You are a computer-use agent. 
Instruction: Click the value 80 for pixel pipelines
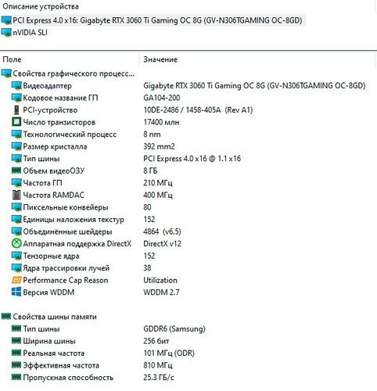pos(147,207)
